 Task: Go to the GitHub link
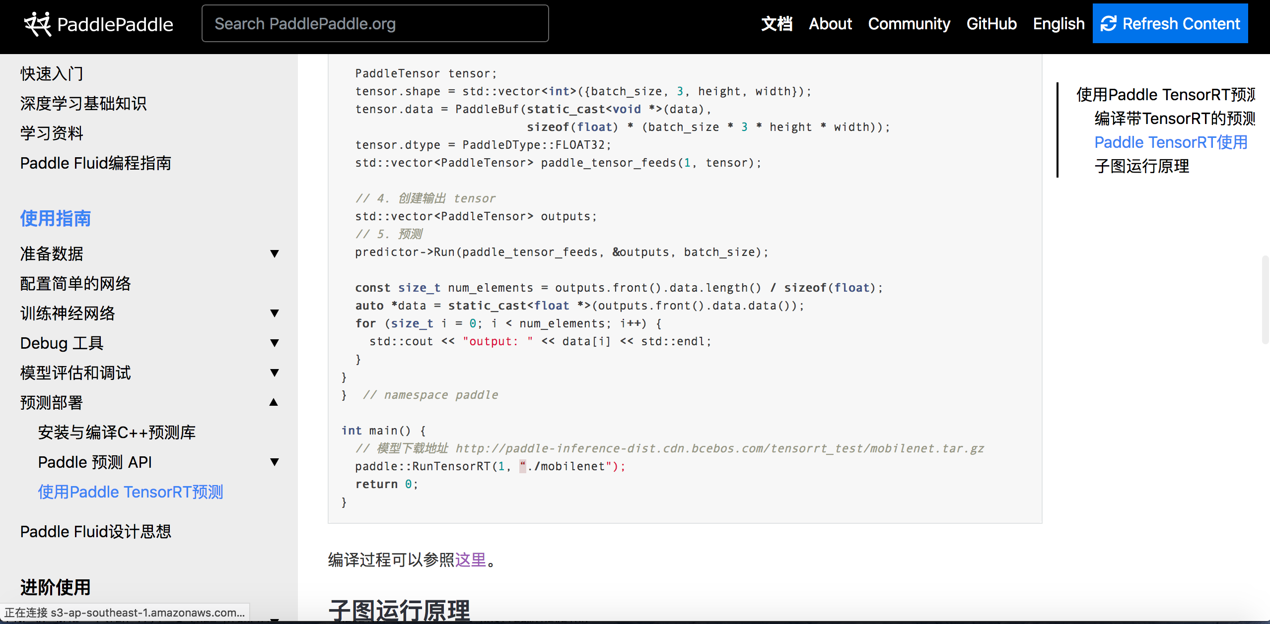click(x=991, y=24)
